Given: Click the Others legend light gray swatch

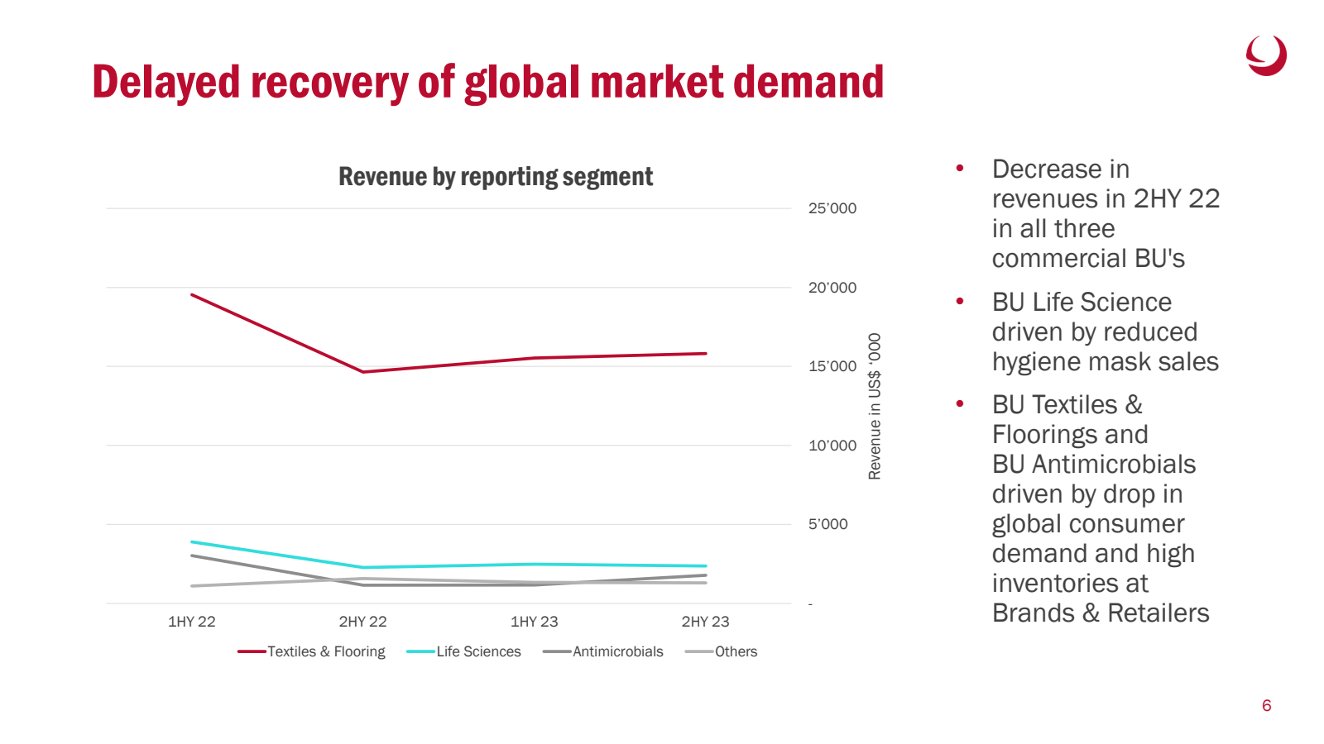Looking at the screenshot, I should click(699, 651).
